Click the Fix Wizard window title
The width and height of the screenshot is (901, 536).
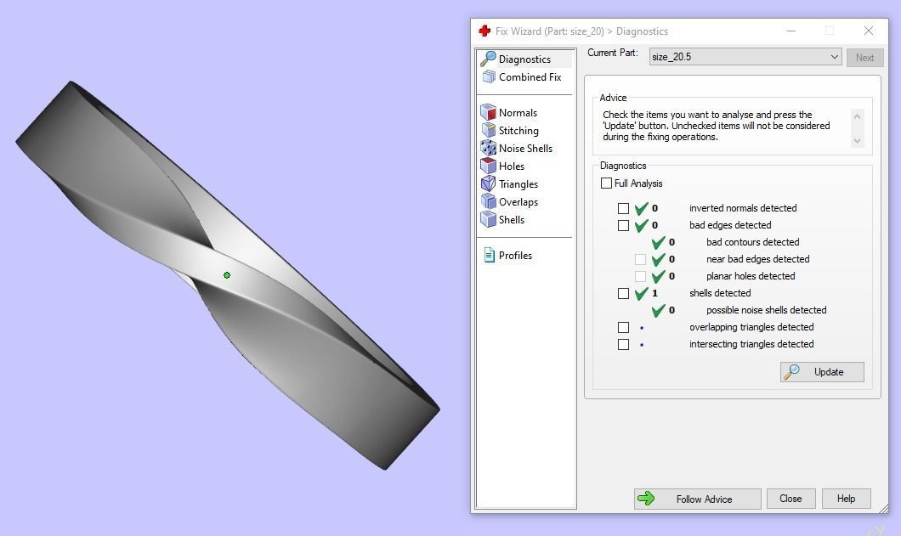pyautogui.click(x=581, y=31)
